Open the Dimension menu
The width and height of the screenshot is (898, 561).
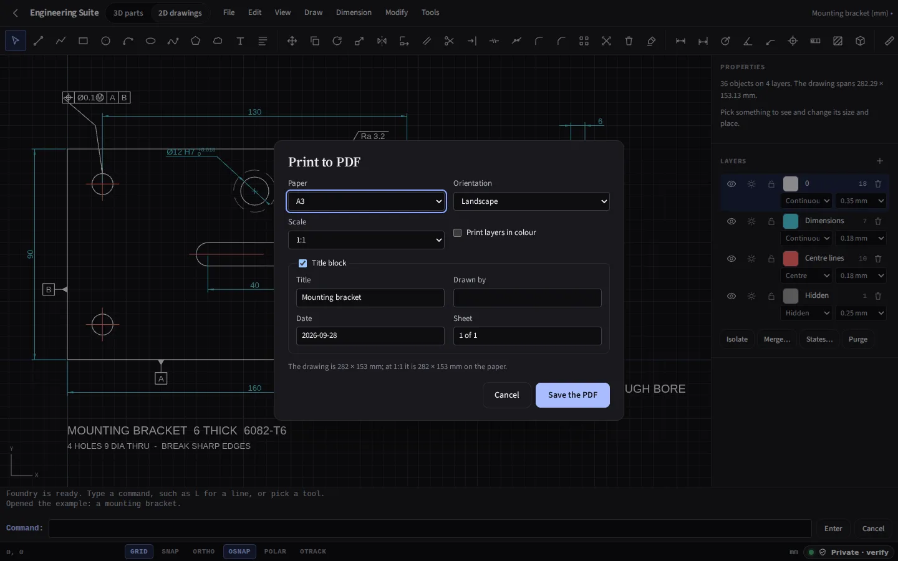(x=354, y=12)
